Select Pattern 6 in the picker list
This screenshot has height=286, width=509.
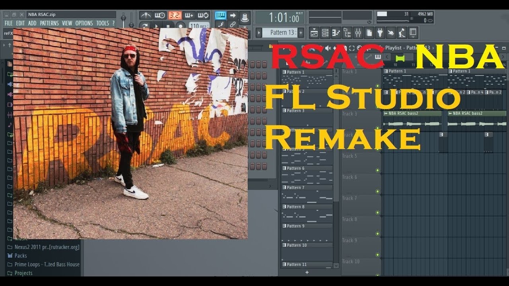pyautogui.click(x=307, y=174)
